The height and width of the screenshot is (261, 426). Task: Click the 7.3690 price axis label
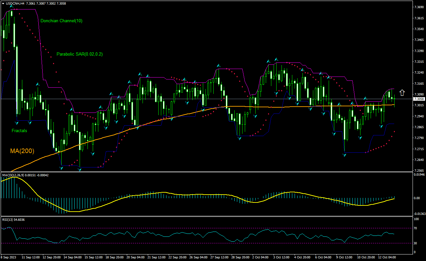click(419, 7)
